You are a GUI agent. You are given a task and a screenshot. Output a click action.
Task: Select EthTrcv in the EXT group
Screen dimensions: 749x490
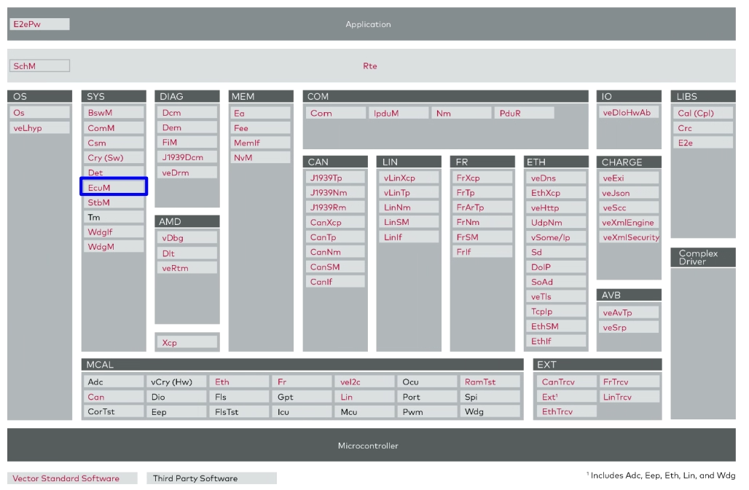[567, 411]
